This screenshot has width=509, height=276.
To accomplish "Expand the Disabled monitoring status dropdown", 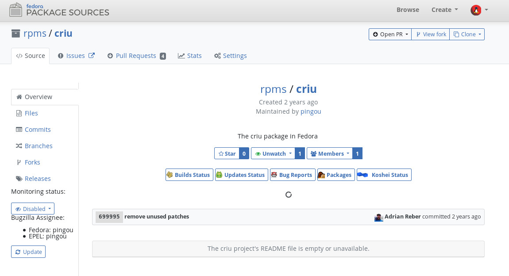I will [x=33, y=208].
